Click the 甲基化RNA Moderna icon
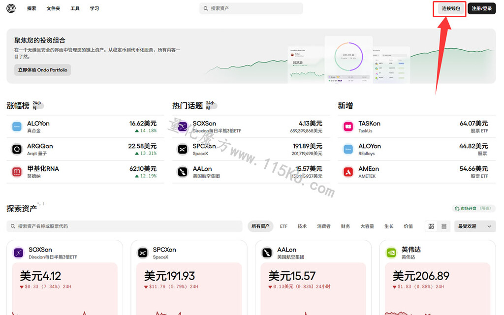Screen dimensions: 504x315 [17, 172]
